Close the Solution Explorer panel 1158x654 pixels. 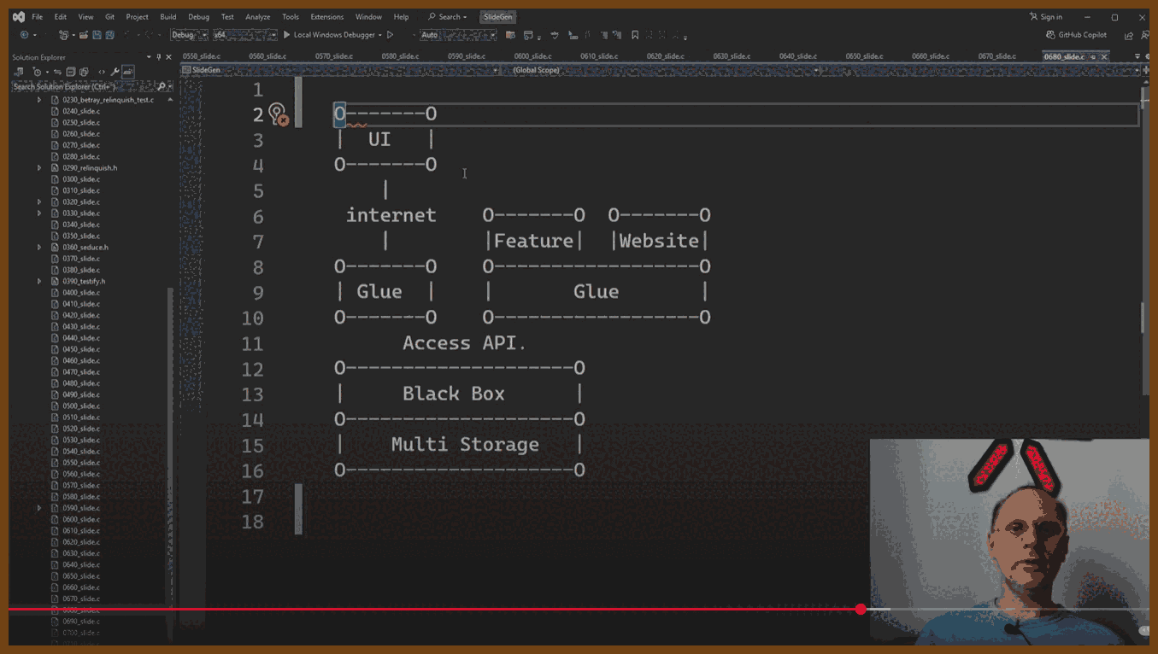(x=168, y=57)
